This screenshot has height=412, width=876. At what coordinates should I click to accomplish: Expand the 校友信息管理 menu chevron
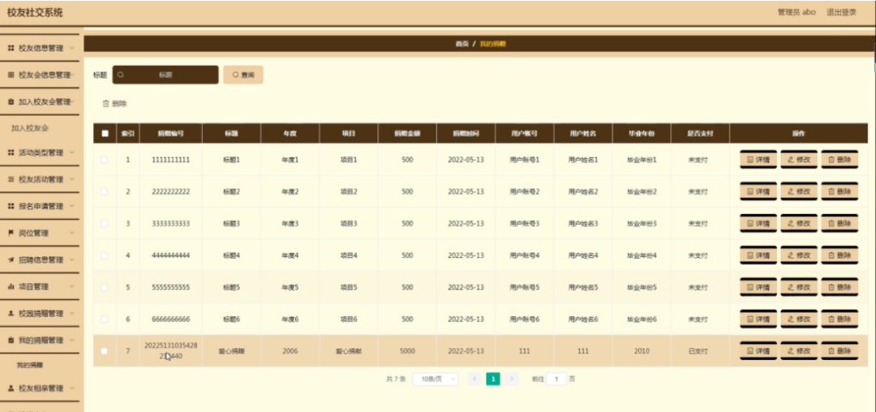(x=72, y=49)
